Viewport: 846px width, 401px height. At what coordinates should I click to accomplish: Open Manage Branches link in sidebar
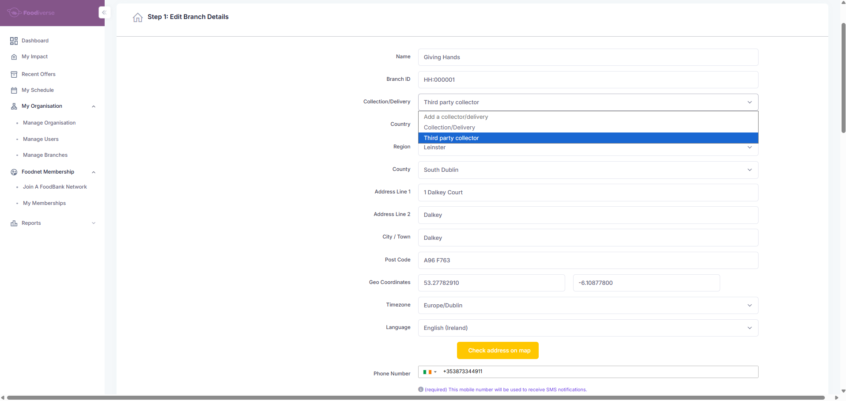pos(45,155)
